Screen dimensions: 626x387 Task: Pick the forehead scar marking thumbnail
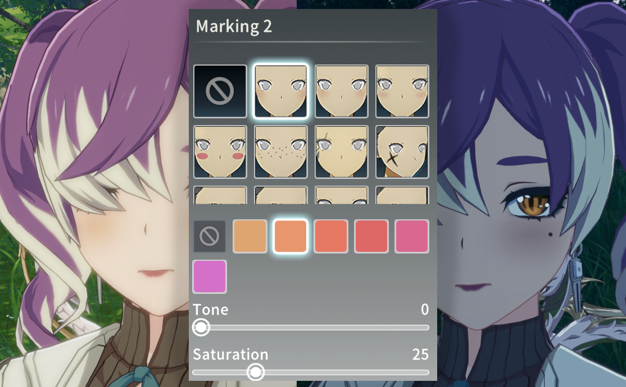(x=341, y=152)
